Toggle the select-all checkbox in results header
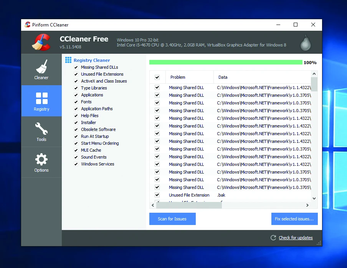Image resolution: width=347 pixels, height=268 pixels. (x=157, y=77)
